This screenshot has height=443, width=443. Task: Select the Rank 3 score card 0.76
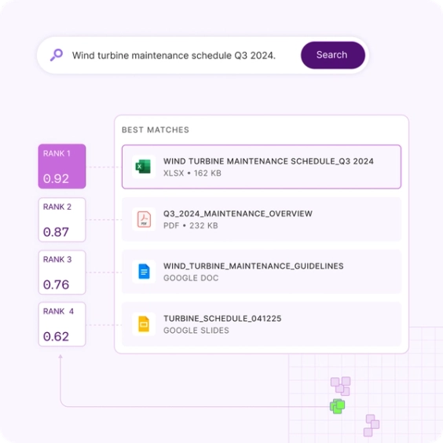pyautogui.click(x=62, y=273)
